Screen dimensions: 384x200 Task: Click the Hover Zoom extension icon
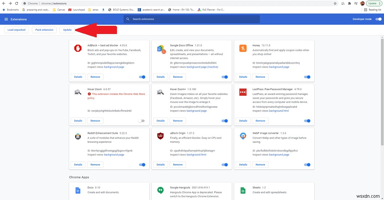[x=78, y=92]
